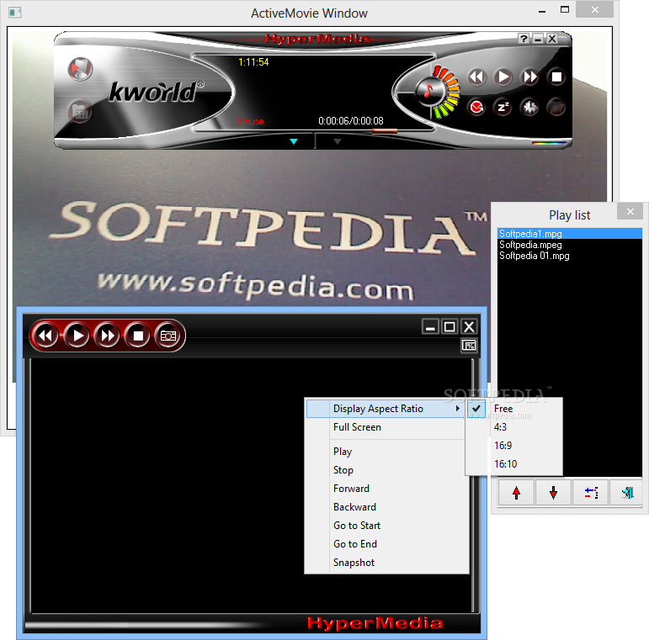The image size is (649, 640).
Task: Minimize the HyperMedia video window
Action: pyautogui.click(x=430, y=326)
